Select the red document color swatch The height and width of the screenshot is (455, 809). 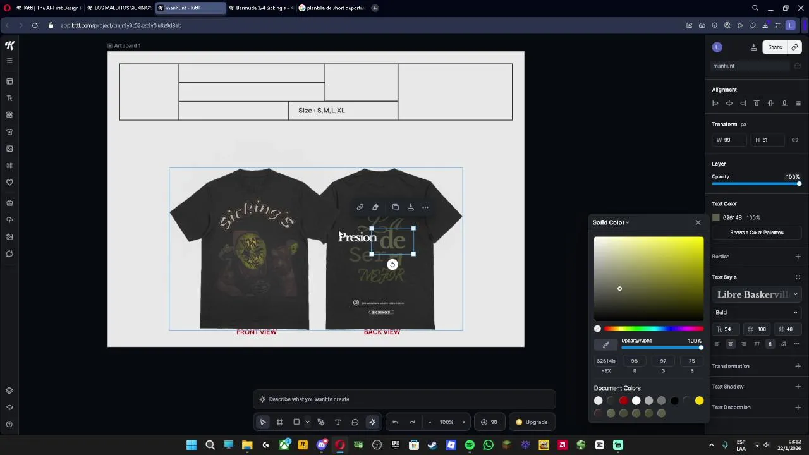624,401
